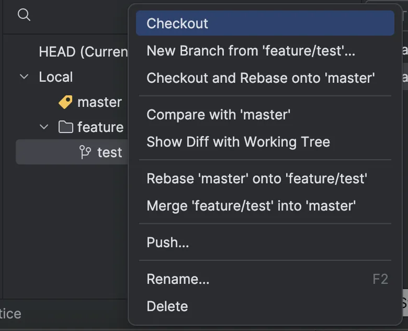Click the branch icon next to test

point(85,152)
